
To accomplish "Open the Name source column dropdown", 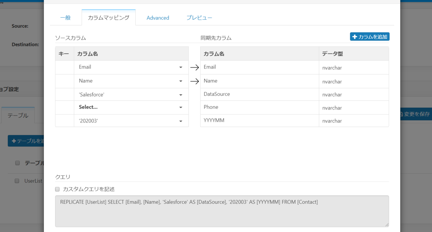I will tap(131, 81).
